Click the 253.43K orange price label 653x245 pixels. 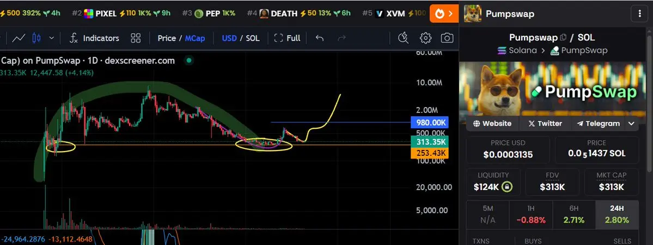point(429,153)
